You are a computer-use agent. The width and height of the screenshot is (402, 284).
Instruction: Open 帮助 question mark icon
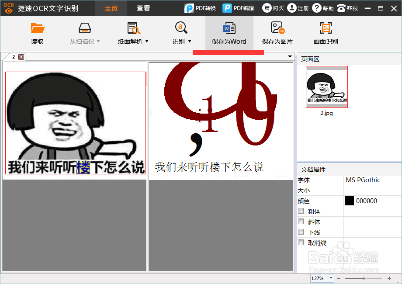[317, 8]
